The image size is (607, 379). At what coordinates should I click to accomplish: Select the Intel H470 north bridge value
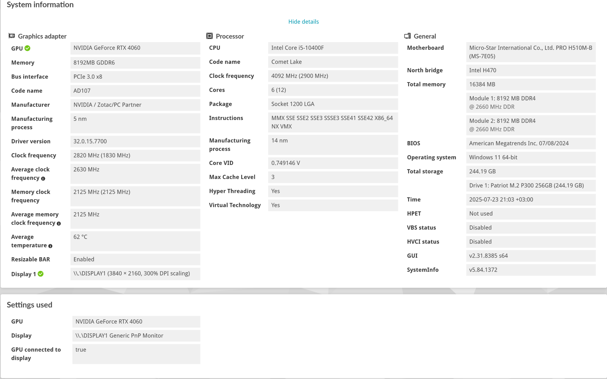531,71
